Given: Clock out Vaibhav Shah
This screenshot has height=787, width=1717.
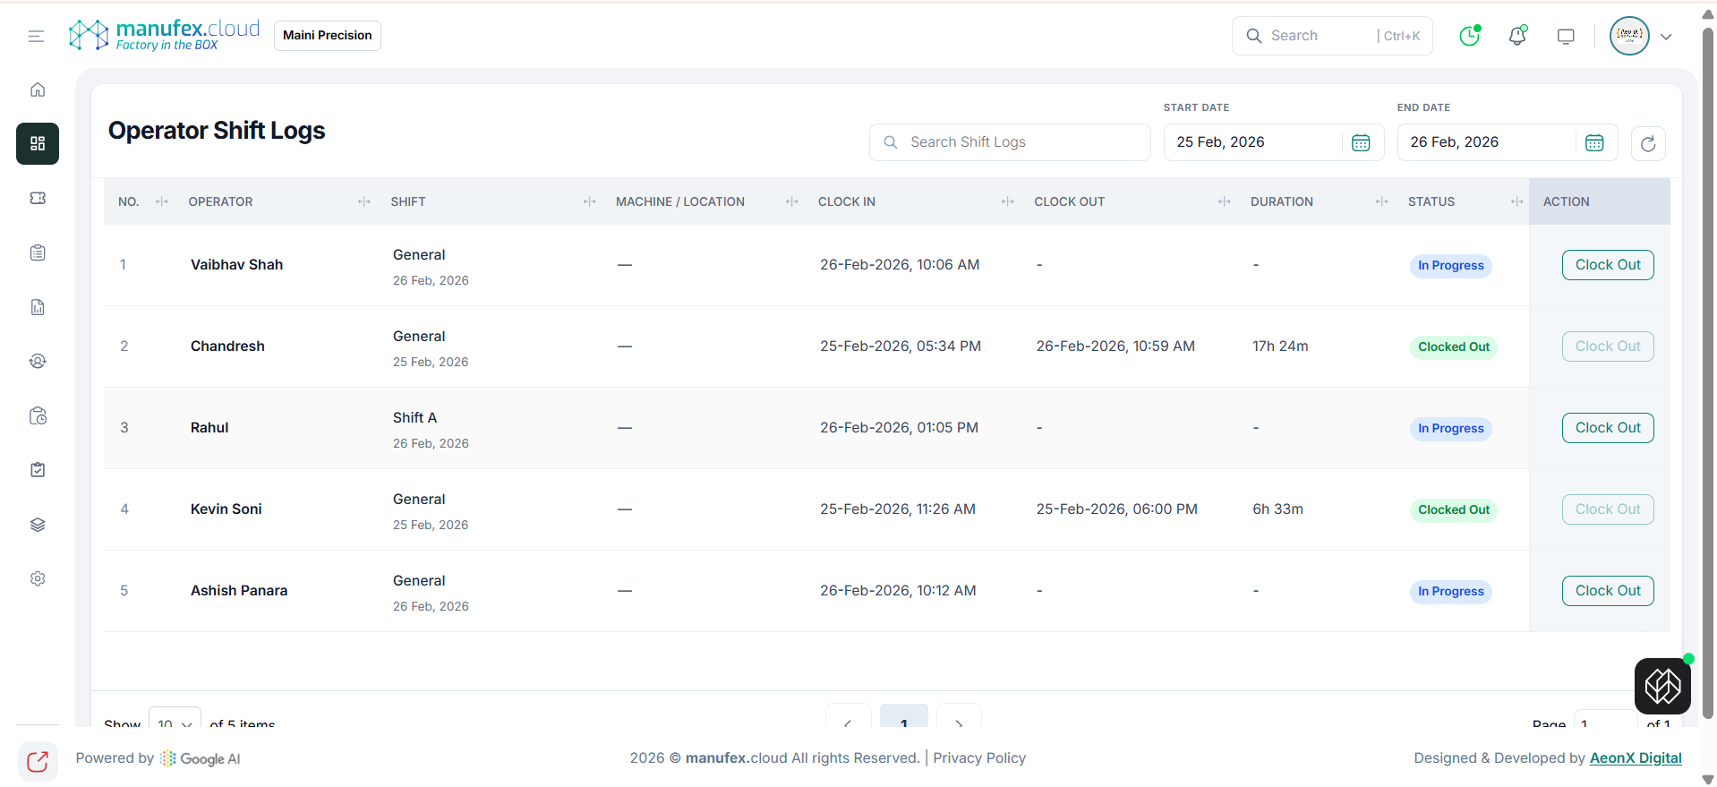Looking at the screenshot, I should (1608, 265).
